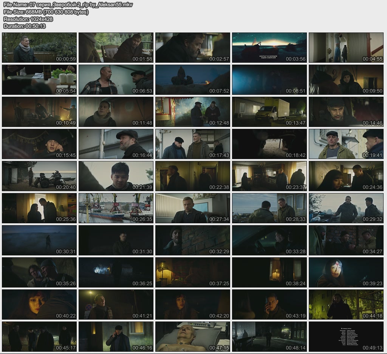
Task: Select the sunset title frame at 00:03:56
Action: (269, 48)
